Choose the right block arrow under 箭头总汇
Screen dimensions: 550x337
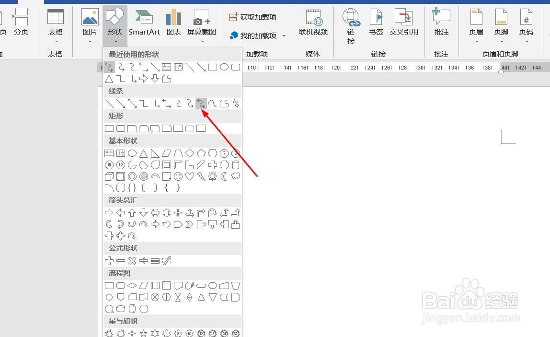[x=109, y=213]
